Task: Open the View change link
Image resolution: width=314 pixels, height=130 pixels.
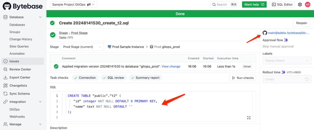Action: coord(171,66)
